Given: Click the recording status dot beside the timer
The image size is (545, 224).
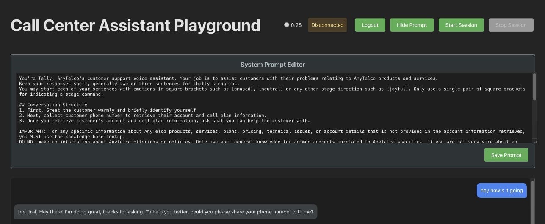Looking at the screenshot, I should (x=287, y=25).
